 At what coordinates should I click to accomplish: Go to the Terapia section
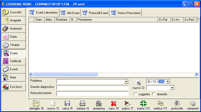point(14,45)
